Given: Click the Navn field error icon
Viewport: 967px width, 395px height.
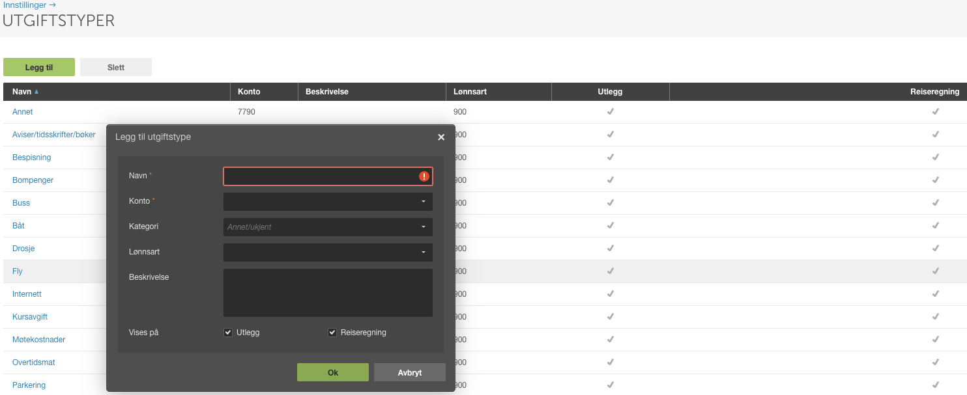Looking at the screenshot, I should tap(424, 176).
